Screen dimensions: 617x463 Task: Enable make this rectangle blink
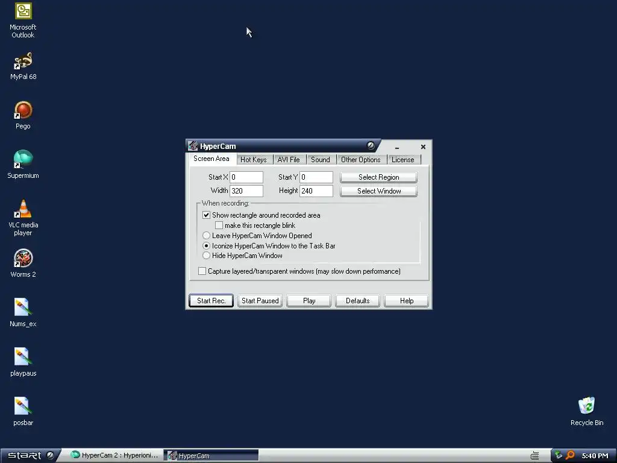click(219, 225)
